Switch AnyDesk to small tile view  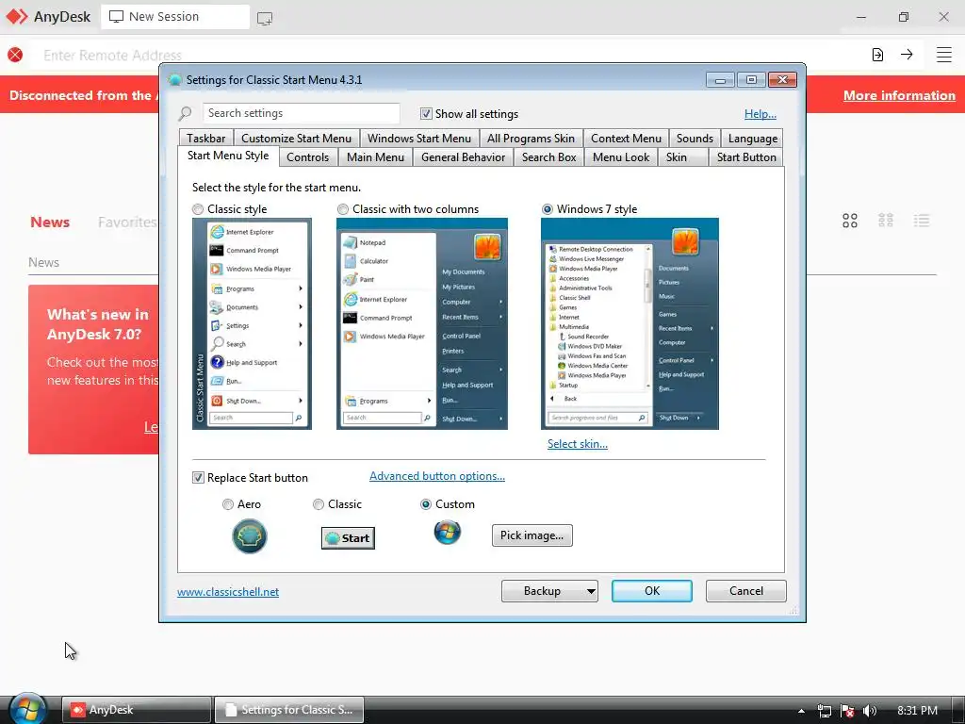click(886, 221)
